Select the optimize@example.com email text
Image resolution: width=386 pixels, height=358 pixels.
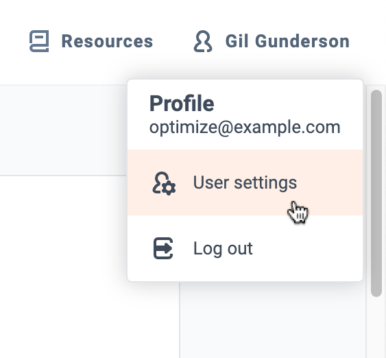pyautogui.click(x=245, y=128)
